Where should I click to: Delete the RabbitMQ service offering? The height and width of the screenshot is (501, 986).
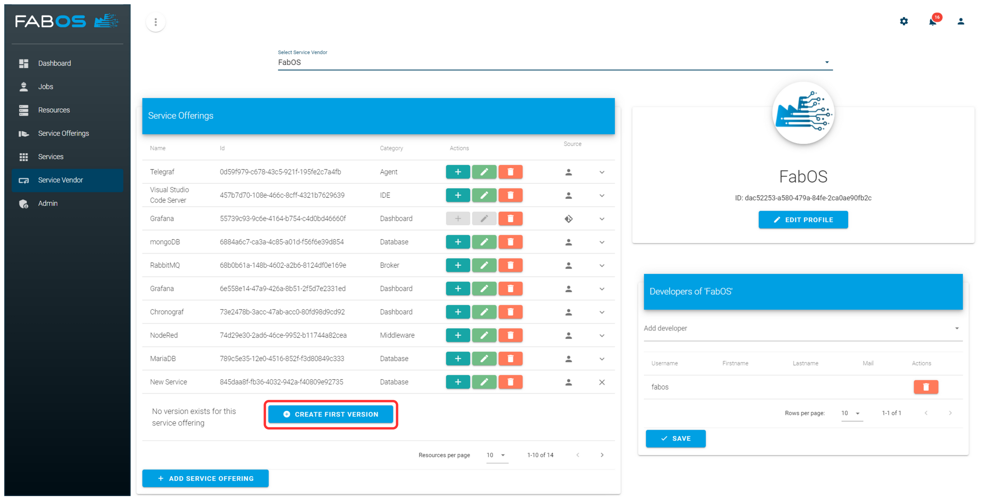coord(511,265)
